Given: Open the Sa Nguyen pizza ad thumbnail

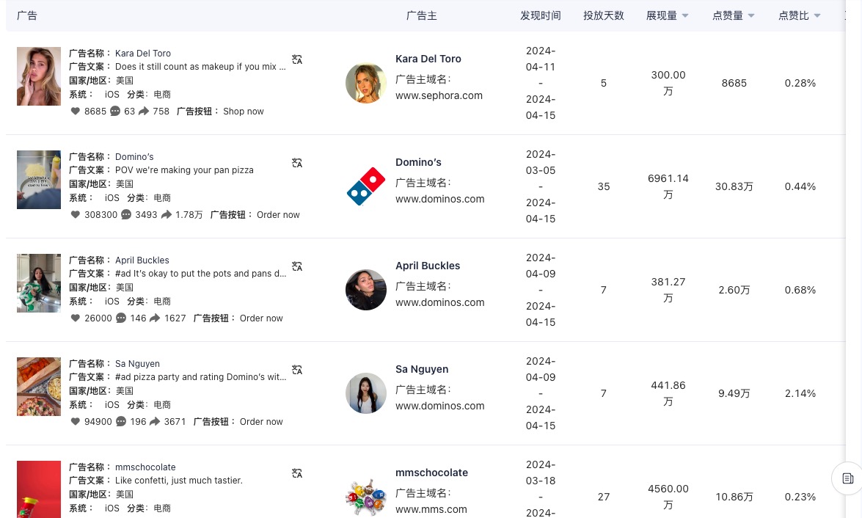Looking at the screenshot, I should coord(39,387).
